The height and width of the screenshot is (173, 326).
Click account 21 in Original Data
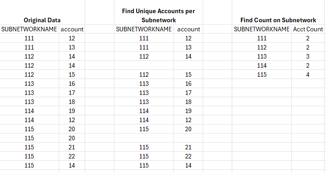point(72,147)
